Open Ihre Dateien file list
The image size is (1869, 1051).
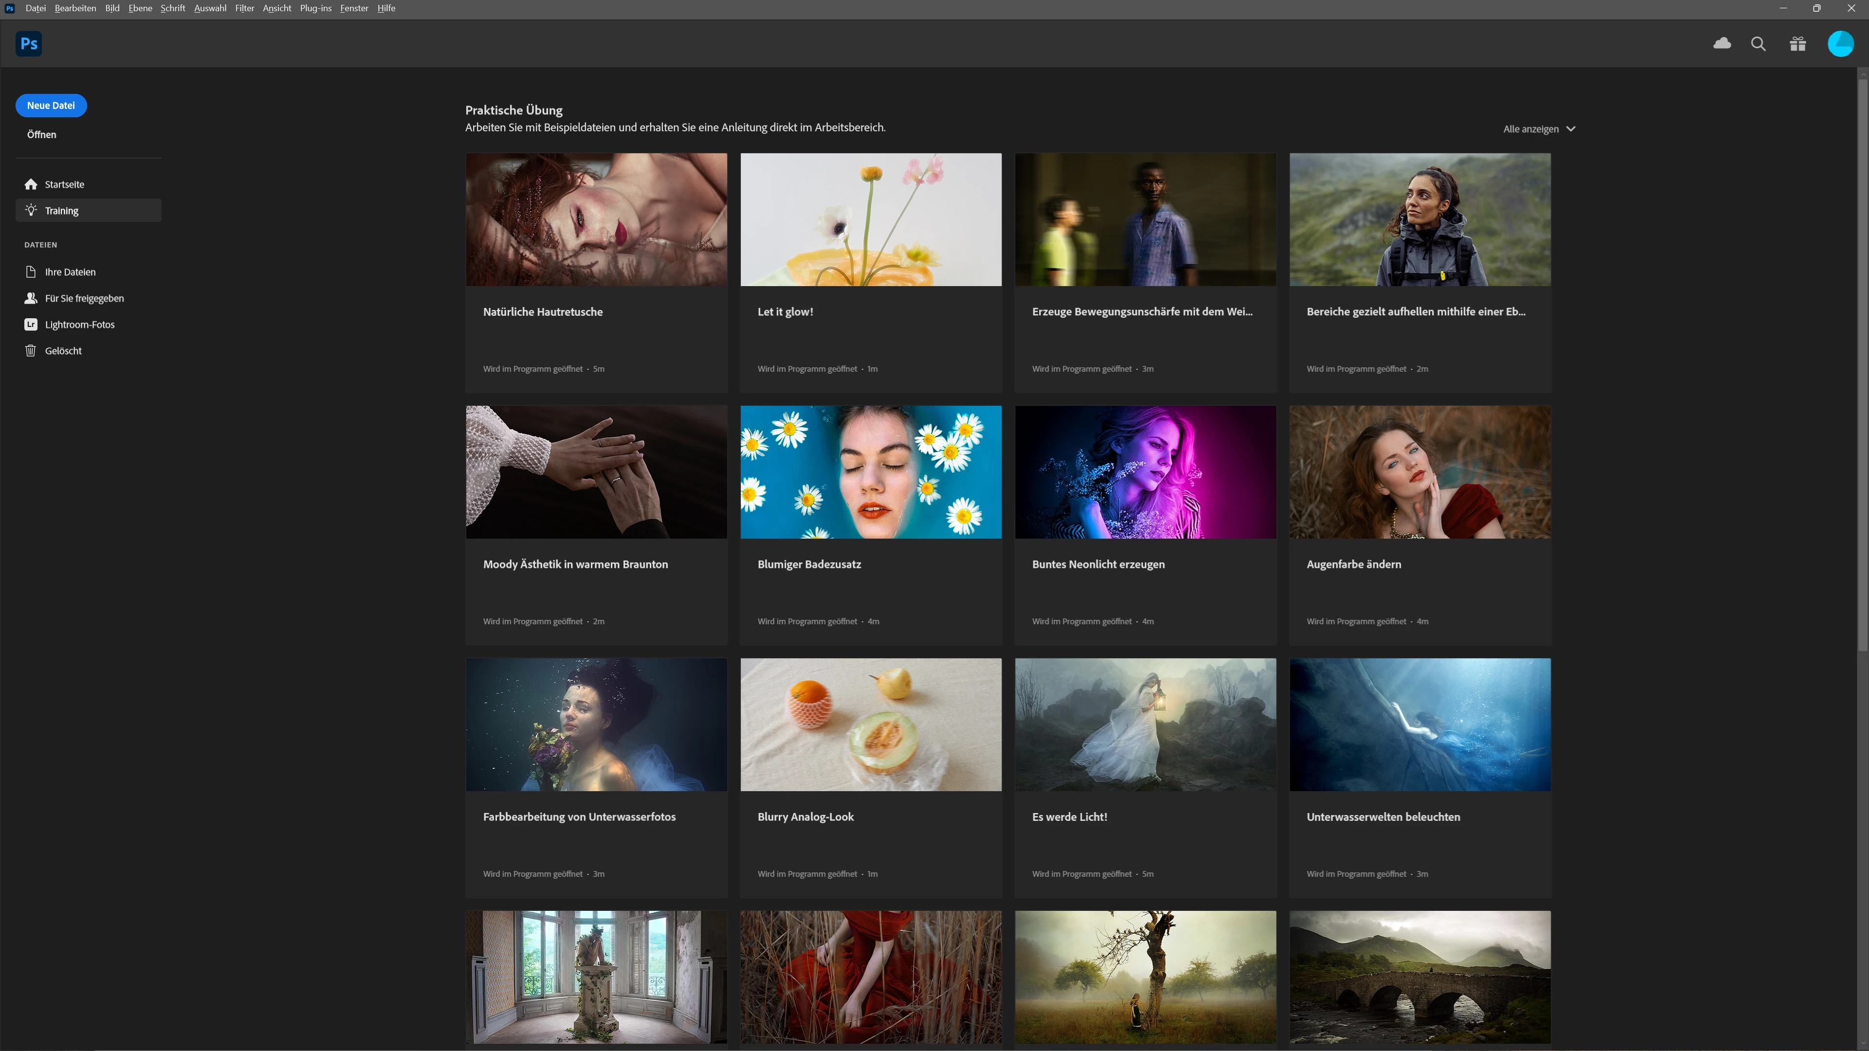(x=70, y=272)
